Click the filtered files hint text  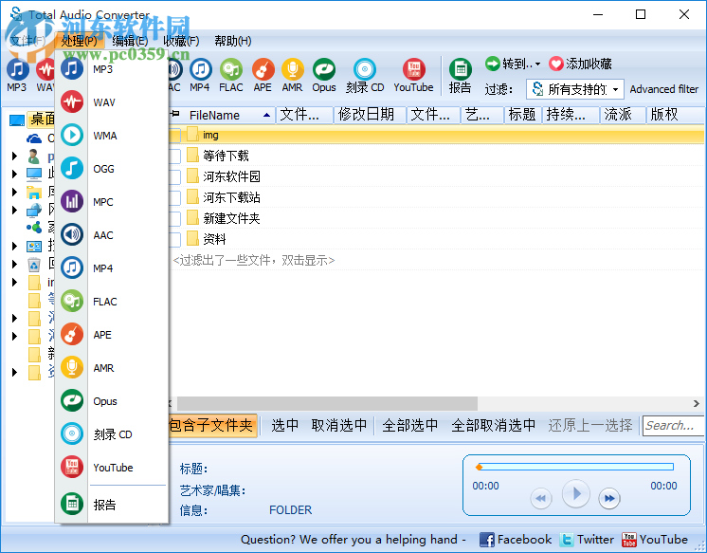(x=253, y=261)
